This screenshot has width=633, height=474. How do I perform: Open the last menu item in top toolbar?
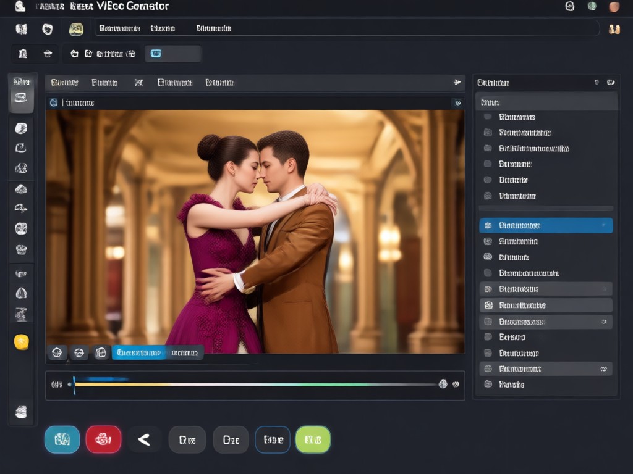click(x=213, y=28)
